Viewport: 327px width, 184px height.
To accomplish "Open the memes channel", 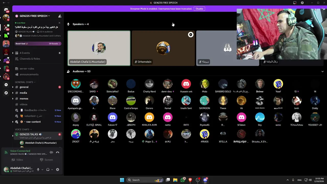I will pos(38,99).
